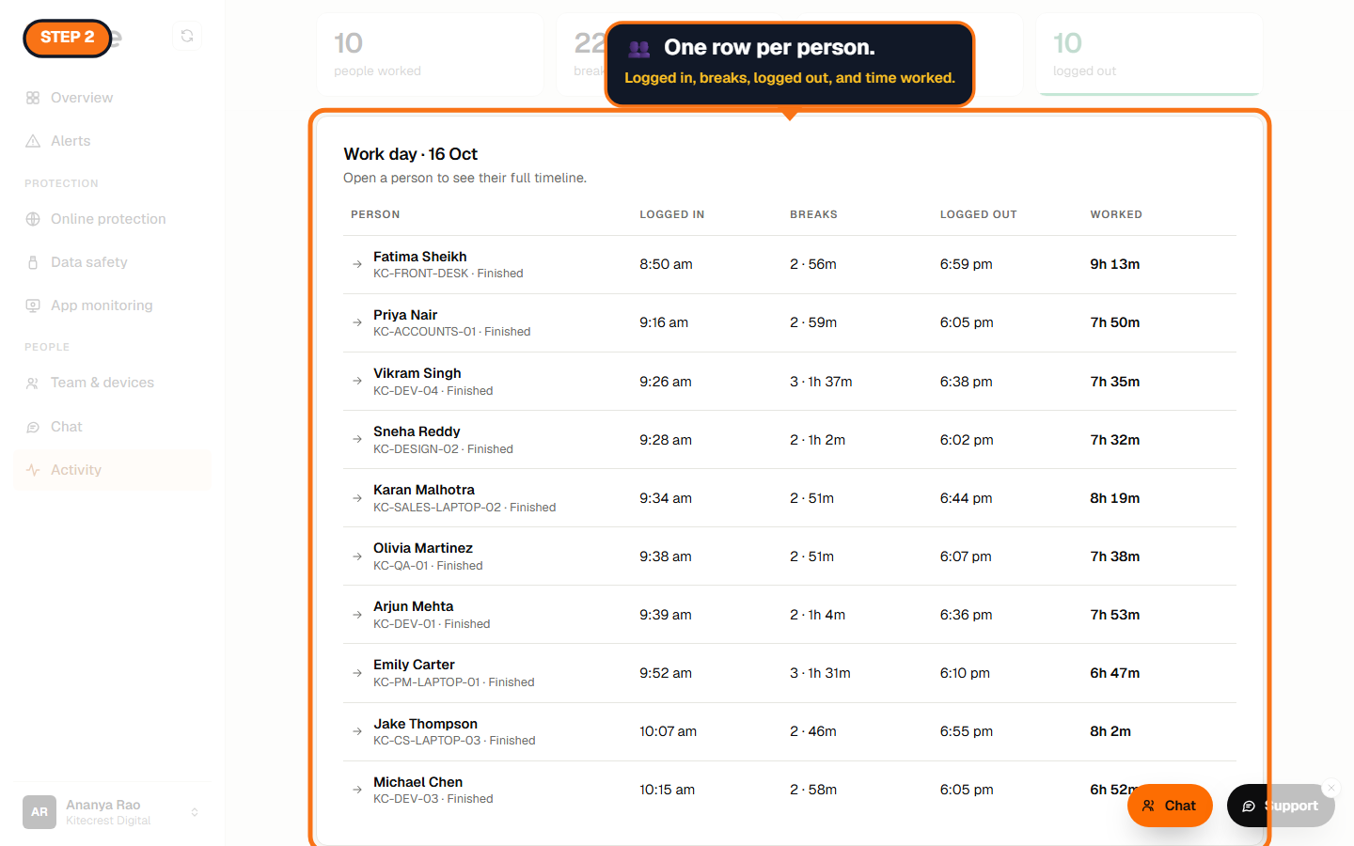This screenshot has width=1354, height=846.
Task: Open Team & devices from the sidebar
Action: click(x=112, y=383)
